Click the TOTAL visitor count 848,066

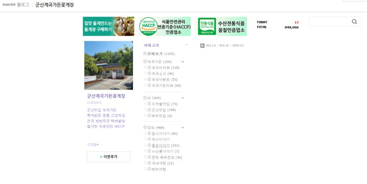(292, 28)
